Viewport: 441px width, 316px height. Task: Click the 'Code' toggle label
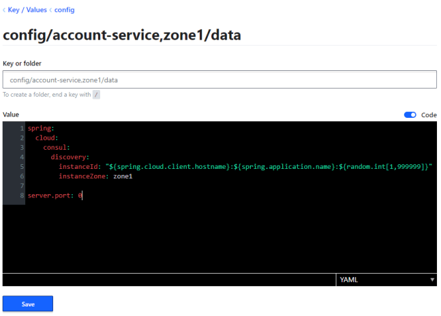pos(429,115)
